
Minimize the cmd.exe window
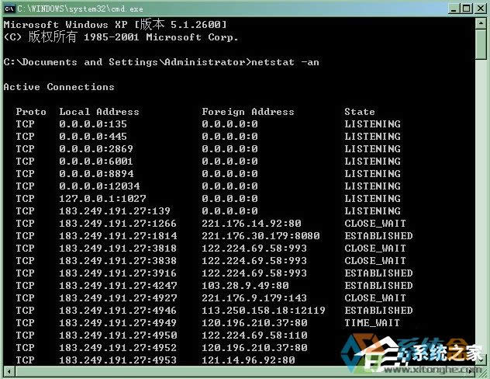click(454, 9)
